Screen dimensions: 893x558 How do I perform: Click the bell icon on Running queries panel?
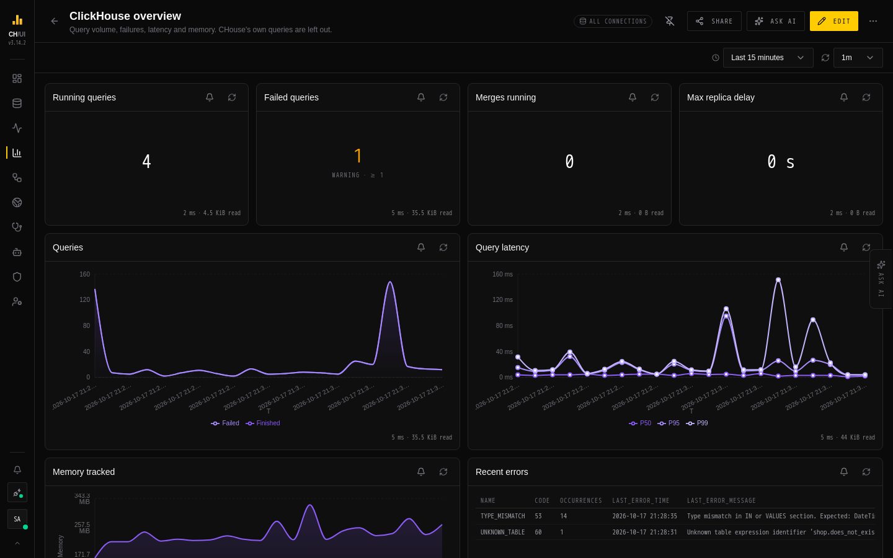pos(210,97)
